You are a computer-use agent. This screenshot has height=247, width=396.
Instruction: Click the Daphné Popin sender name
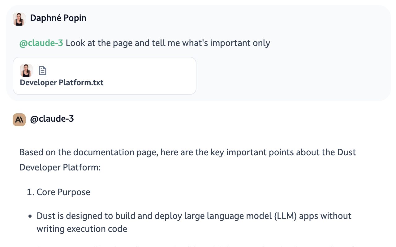pos(58,18)
